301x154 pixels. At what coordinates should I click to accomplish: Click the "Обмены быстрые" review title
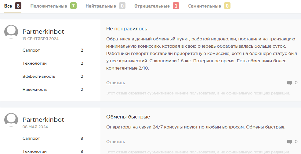click(128, 117)
